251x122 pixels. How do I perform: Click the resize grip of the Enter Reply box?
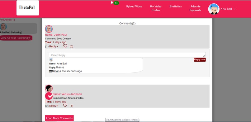(x=204, y=56)
